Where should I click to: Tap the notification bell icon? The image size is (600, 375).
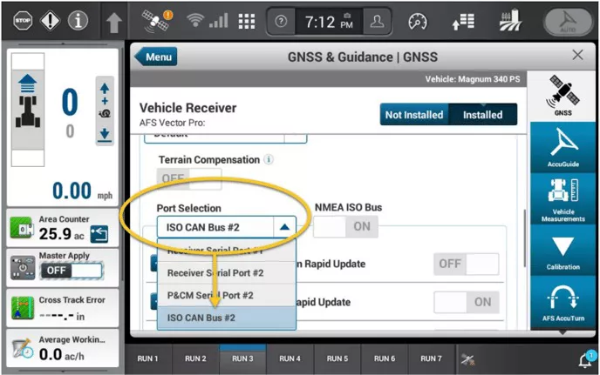pos(586,359)
